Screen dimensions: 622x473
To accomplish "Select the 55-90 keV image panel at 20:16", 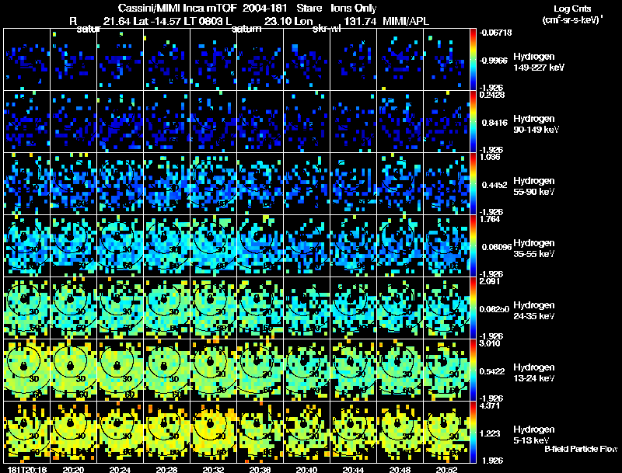I will pyautogui.click(x=26, y=183).
